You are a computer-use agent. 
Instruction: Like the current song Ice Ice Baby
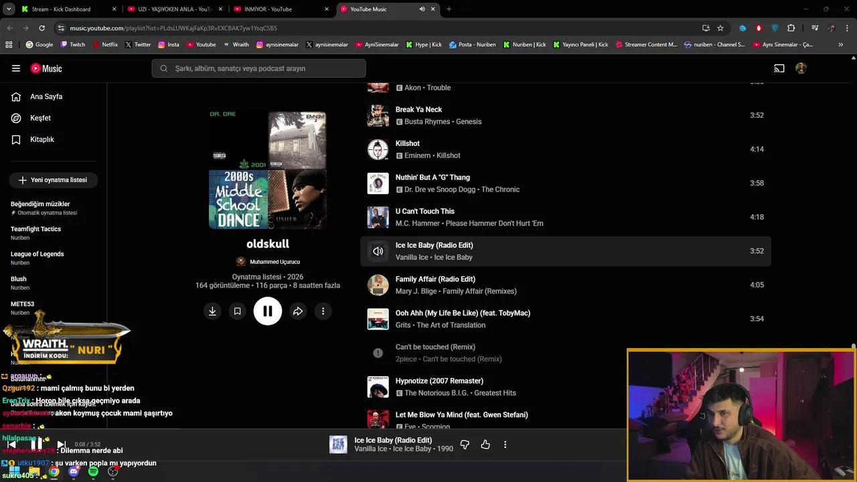click(485, 445)
